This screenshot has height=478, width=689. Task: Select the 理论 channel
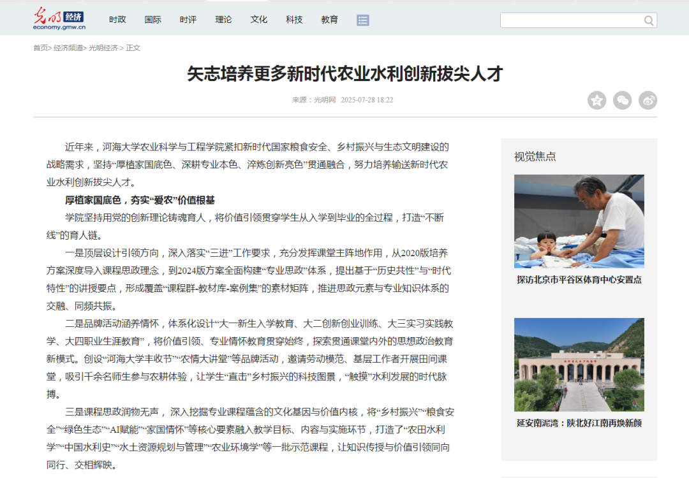pyautogui.click(x=224, y=20)
